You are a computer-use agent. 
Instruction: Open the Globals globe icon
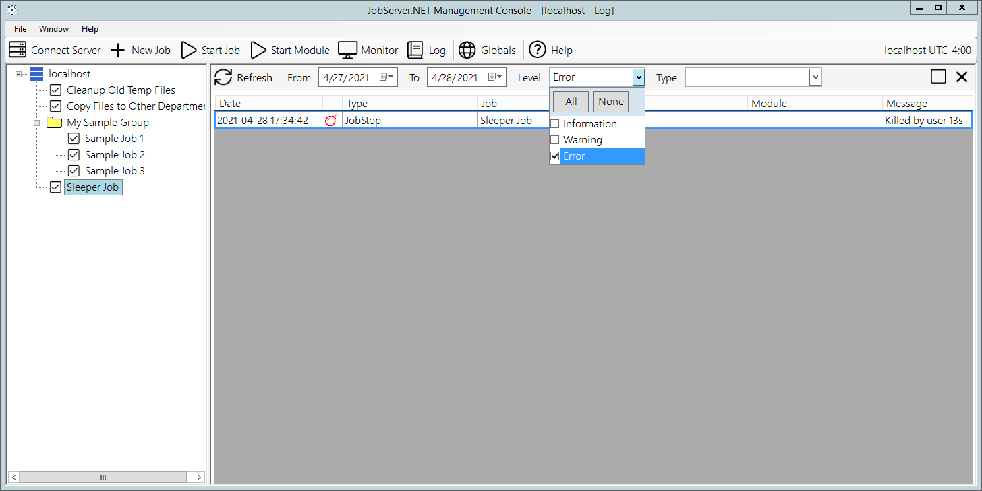coord(467,50)
